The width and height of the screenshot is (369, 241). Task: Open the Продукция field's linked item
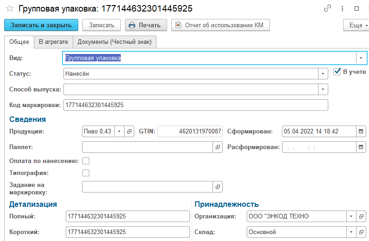pyautogui.click(x=130, y=131)
